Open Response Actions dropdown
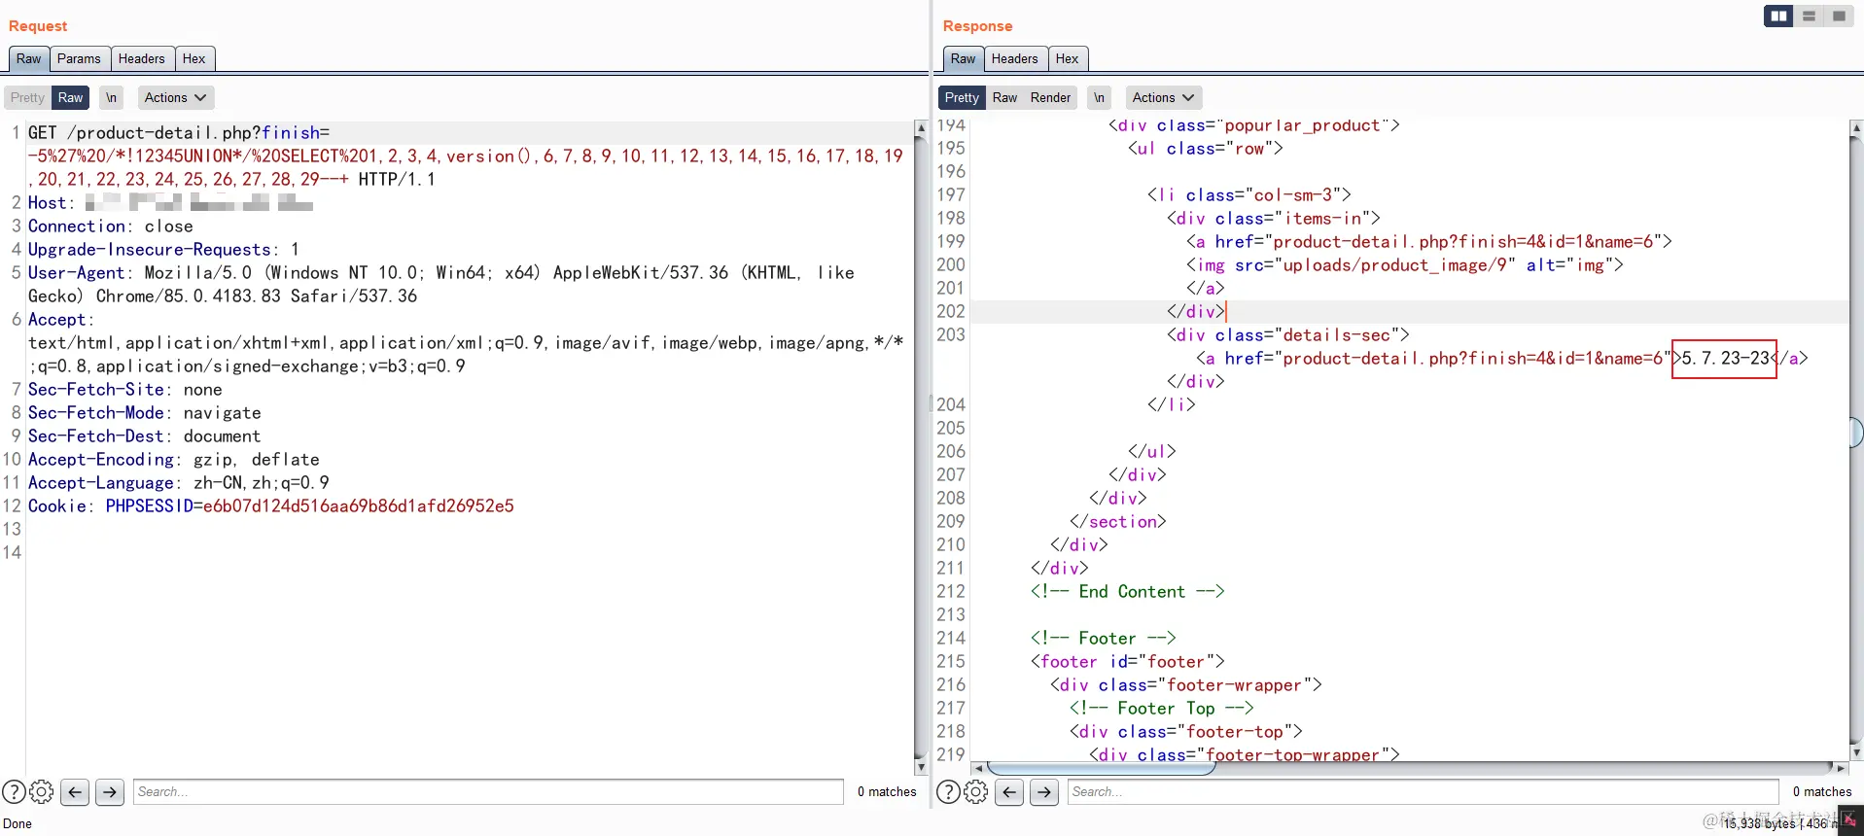Screen dimensions: 1864x836 (x=1163, y=97)
